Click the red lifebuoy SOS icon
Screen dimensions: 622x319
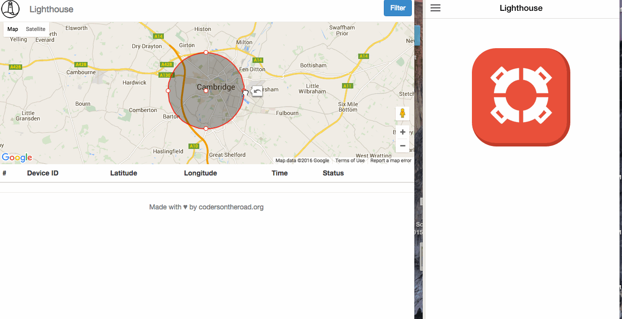(x=521, y=97)
